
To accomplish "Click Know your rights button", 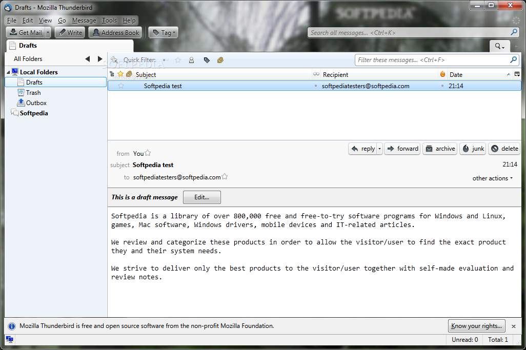I will [x=477, y=326].
